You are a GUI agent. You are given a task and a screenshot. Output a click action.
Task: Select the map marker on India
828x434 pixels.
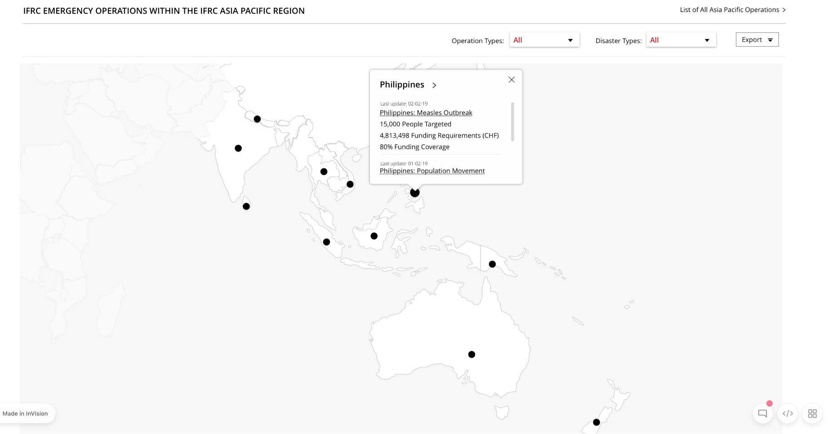(x=238, y=148)
